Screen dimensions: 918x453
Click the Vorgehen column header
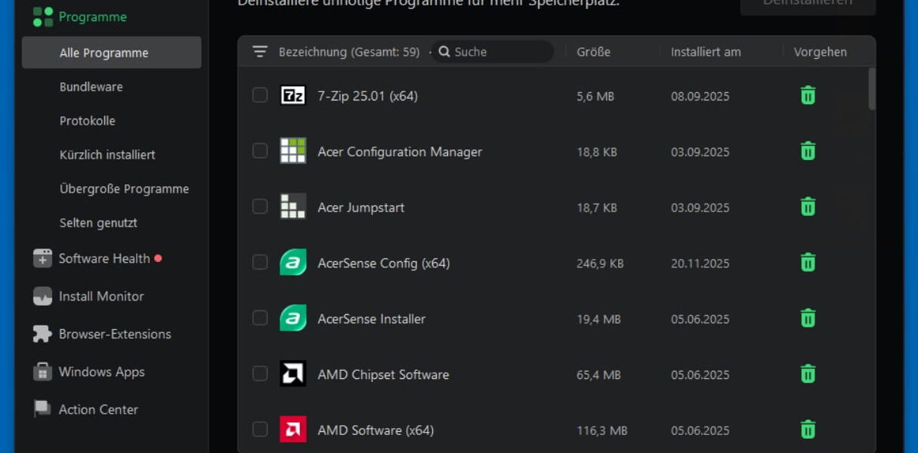pos(820,52)
